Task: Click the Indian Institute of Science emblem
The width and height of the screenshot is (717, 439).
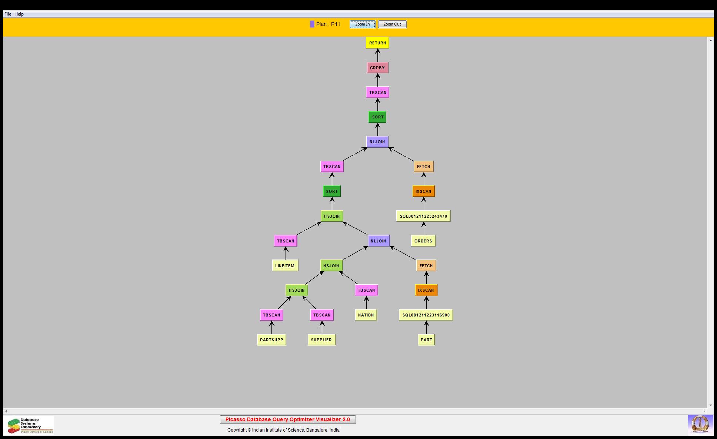Action: click(700, 425)
